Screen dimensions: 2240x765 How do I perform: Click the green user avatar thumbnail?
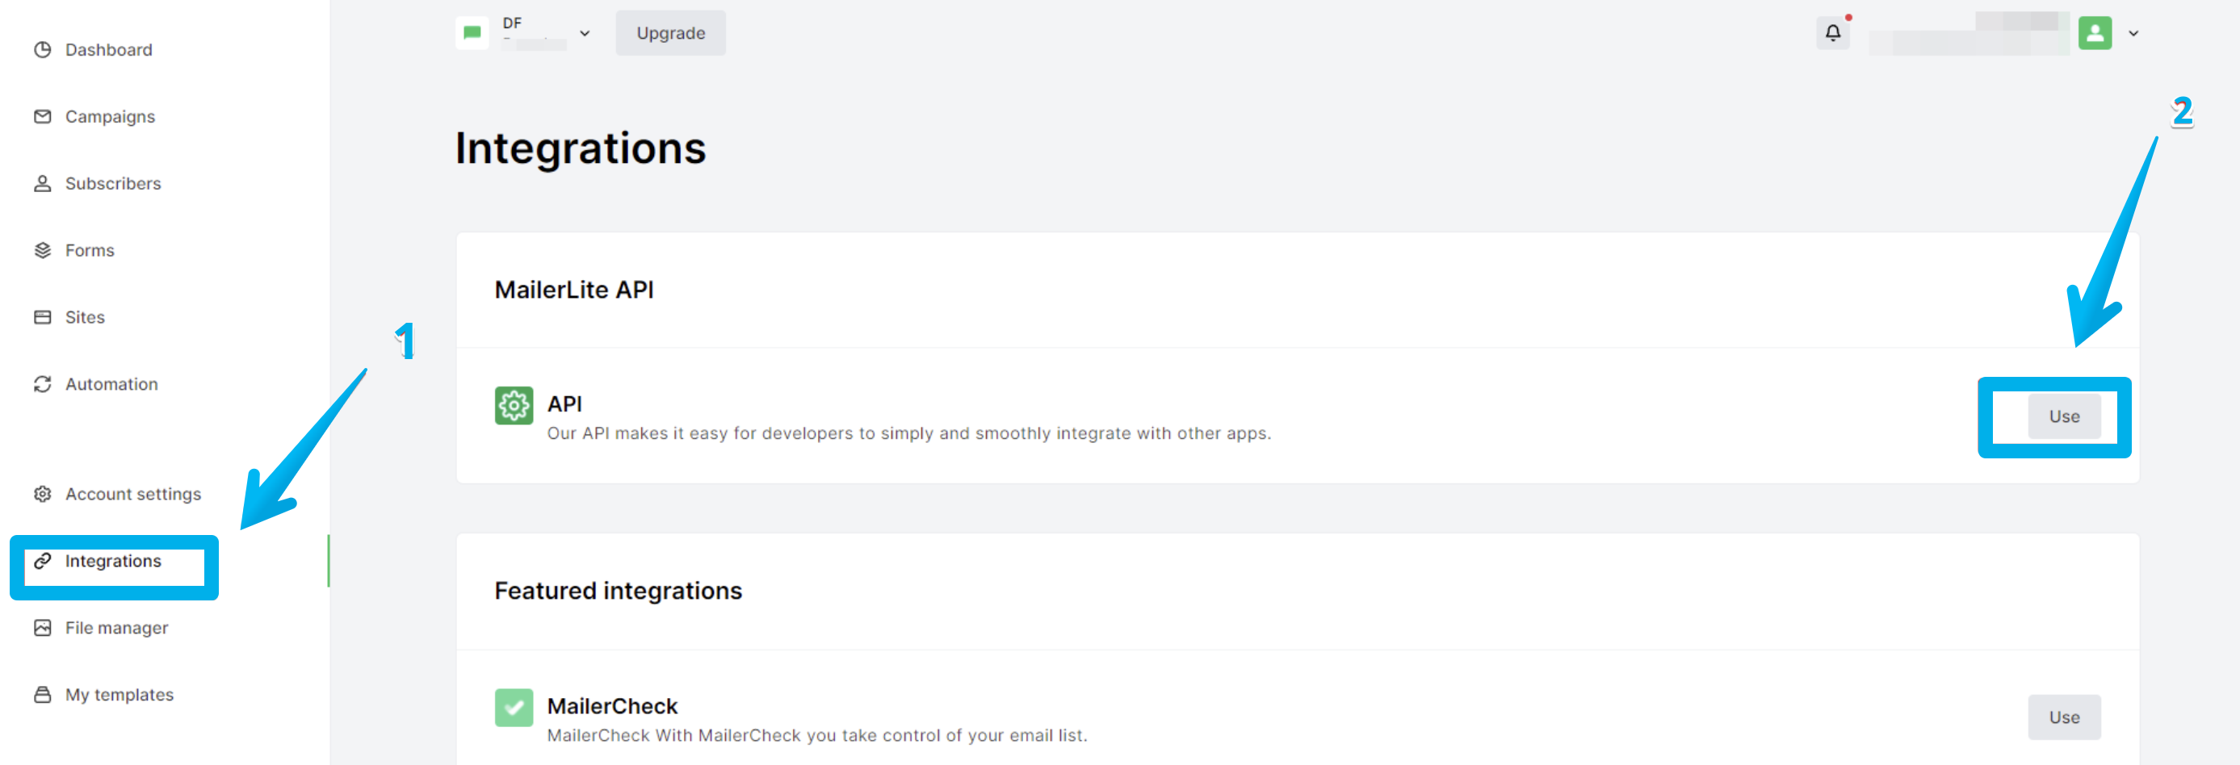2095,33
